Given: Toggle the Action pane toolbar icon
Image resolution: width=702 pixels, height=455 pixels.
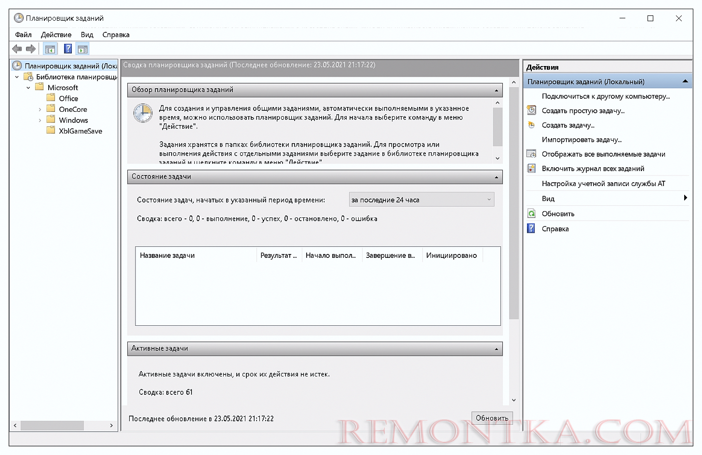Looking at the screenshot, I should pos(82,49).
